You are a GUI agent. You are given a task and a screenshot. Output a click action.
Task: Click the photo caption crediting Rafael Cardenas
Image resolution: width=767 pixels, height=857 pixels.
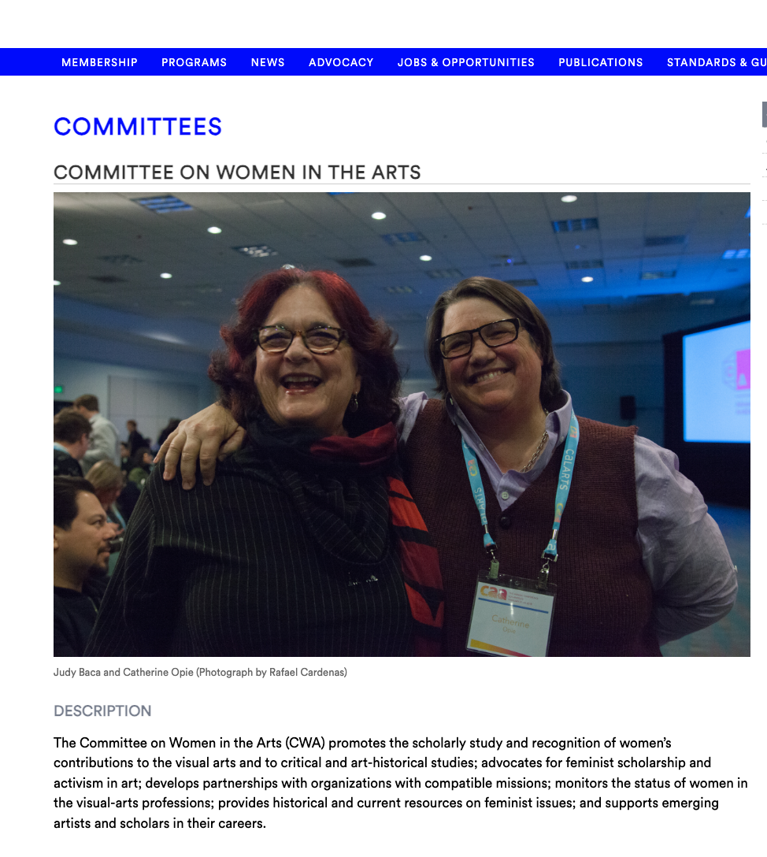200,672
